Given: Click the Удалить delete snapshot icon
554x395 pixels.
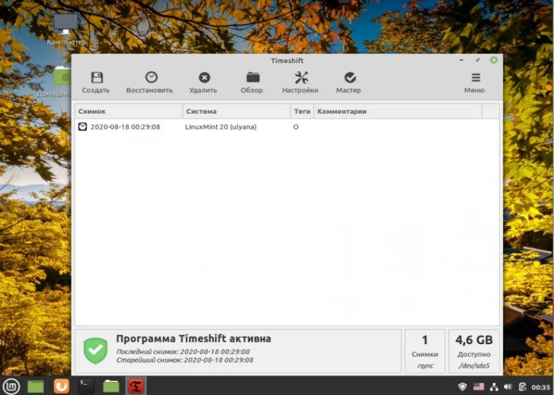Looking at the screenshot, I should pos(204,77).
